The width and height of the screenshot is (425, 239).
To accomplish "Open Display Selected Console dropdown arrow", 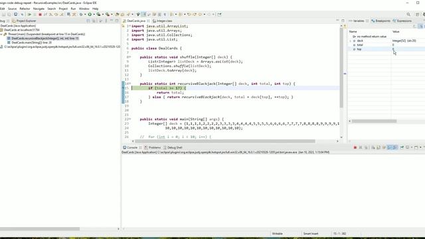I will tap(412, 147).
